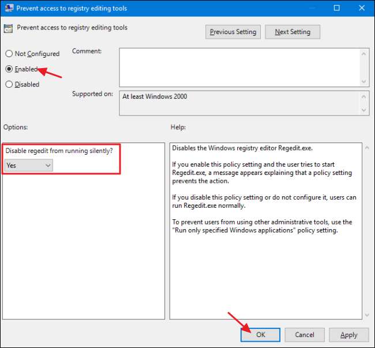Click the Supported on scroll-up arrow
Screen dimensions: 375x348
(x=364, y=96)
